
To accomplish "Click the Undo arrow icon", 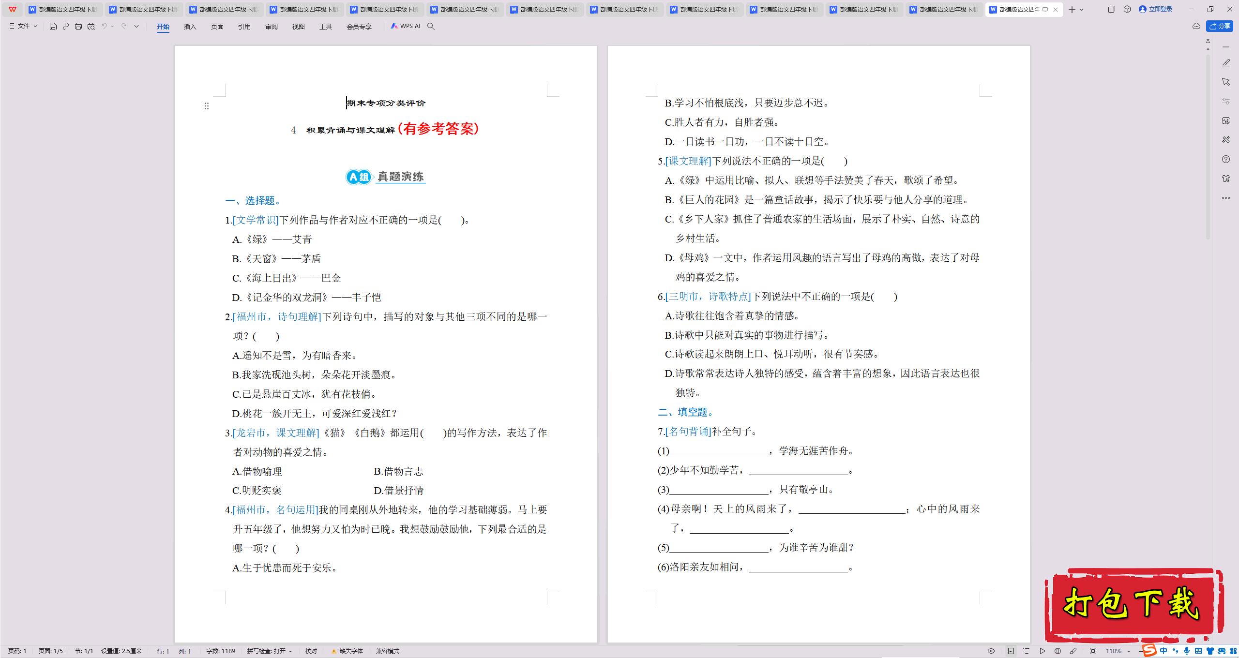I will (104, 26).
